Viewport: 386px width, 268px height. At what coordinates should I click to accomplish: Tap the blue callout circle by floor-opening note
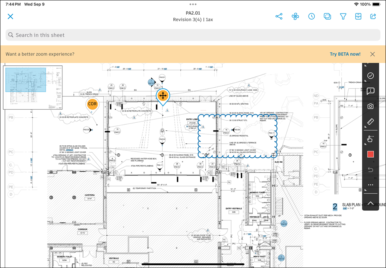(284, 223)
